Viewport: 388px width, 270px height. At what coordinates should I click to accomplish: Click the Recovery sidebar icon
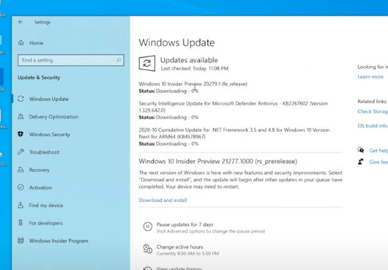click(x=21, y=170)
